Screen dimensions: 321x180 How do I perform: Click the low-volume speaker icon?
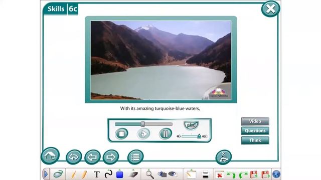click(179, 136)
